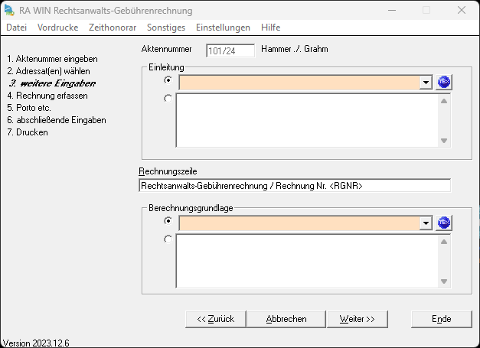Viewport: 480px width, 348px height.
Task: Click step '6. abschließende Eingaben'
Action: click(x=57, y=120)
